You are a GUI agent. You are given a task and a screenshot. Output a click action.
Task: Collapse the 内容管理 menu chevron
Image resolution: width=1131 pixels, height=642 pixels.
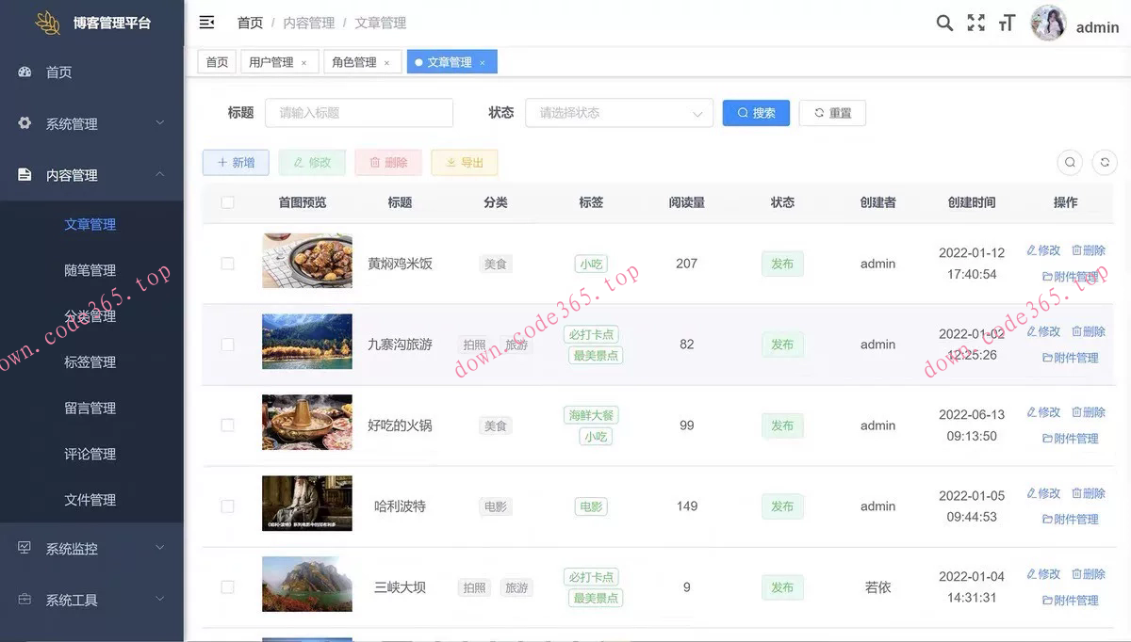tap(160, 174)
